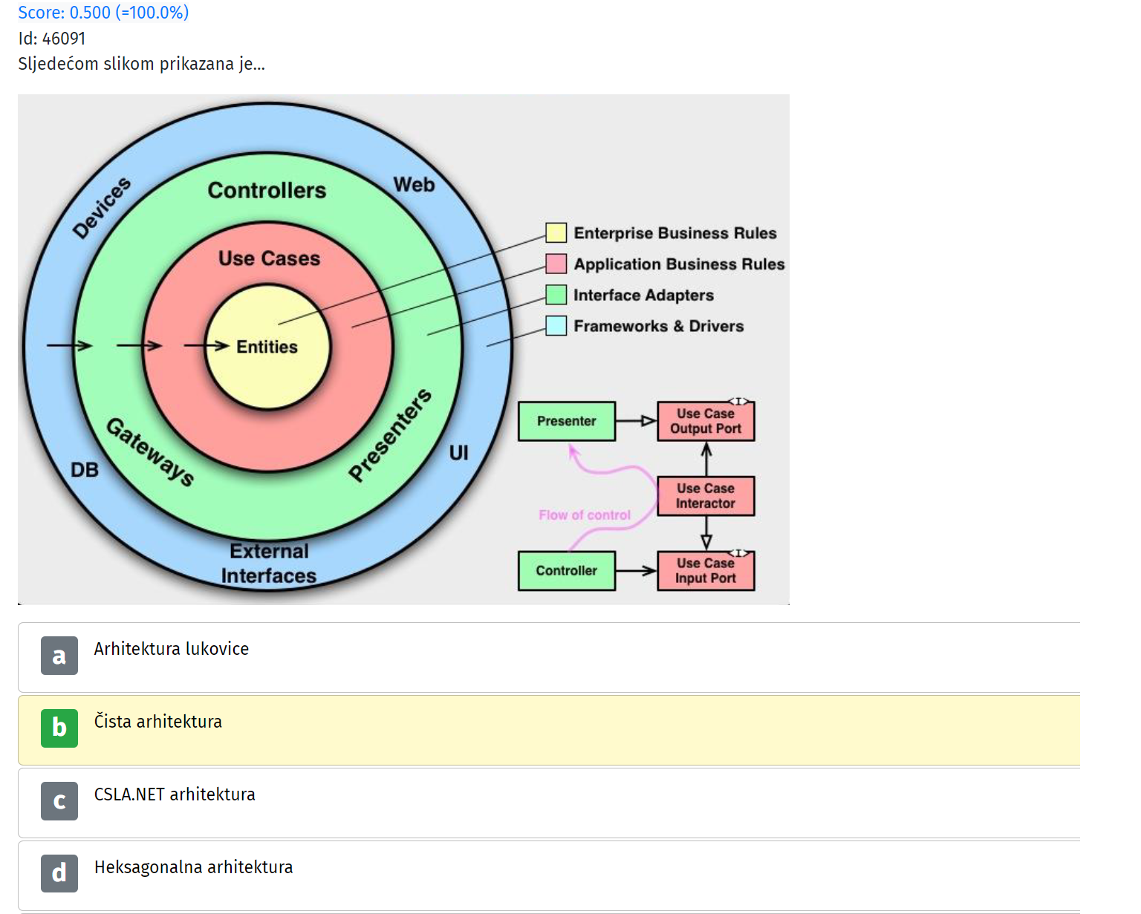
Task: Click the green Interface Adapters legend swatch
Action: point(556,295)
